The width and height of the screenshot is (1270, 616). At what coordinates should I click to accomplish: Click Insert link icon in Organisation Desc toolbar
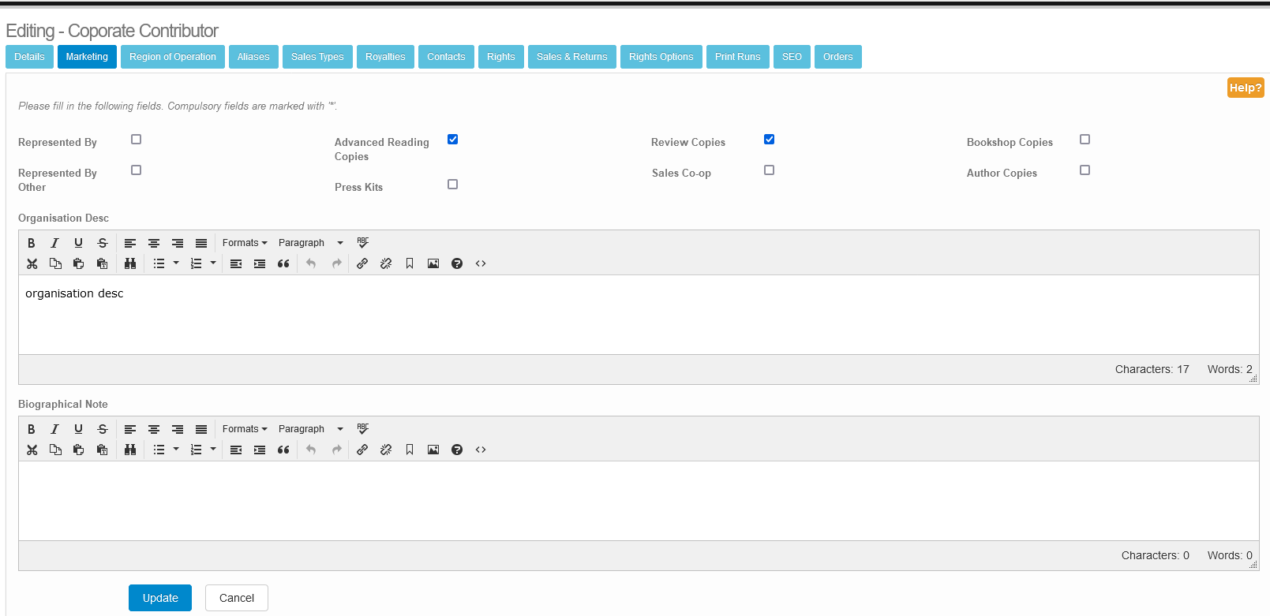click(x=362, y=263)
